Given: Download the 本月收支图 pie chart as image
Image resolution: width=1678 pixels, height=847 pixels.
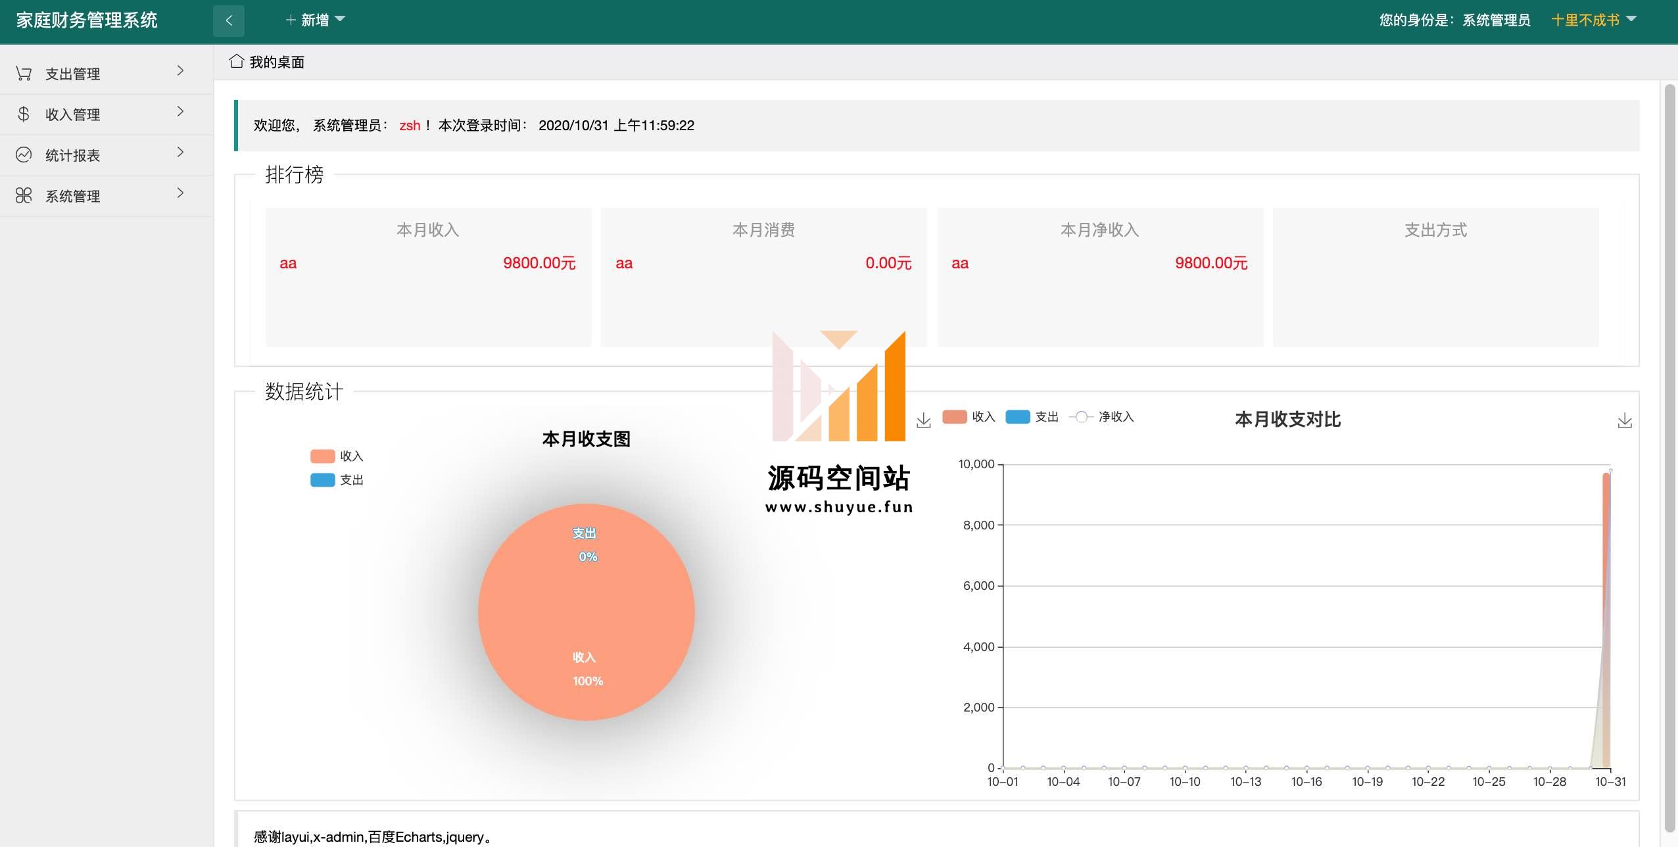Looking at the screenshot, I should [924, 420].
